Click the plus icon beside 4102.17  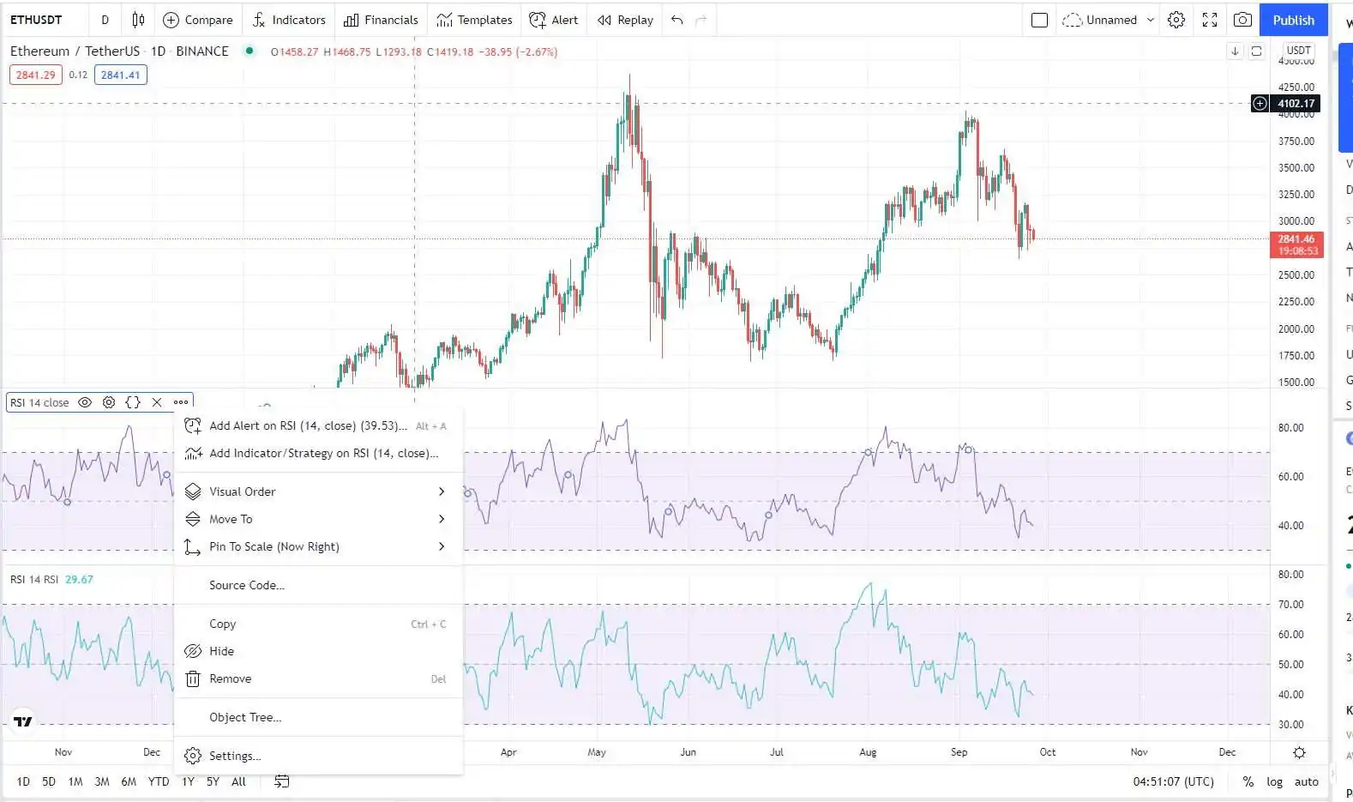click(x=1260, y=103)
